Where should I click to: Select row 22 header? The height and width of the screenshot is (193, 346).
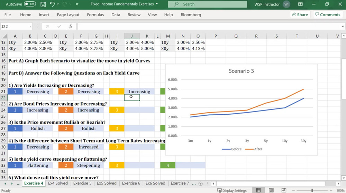(3, 98)
